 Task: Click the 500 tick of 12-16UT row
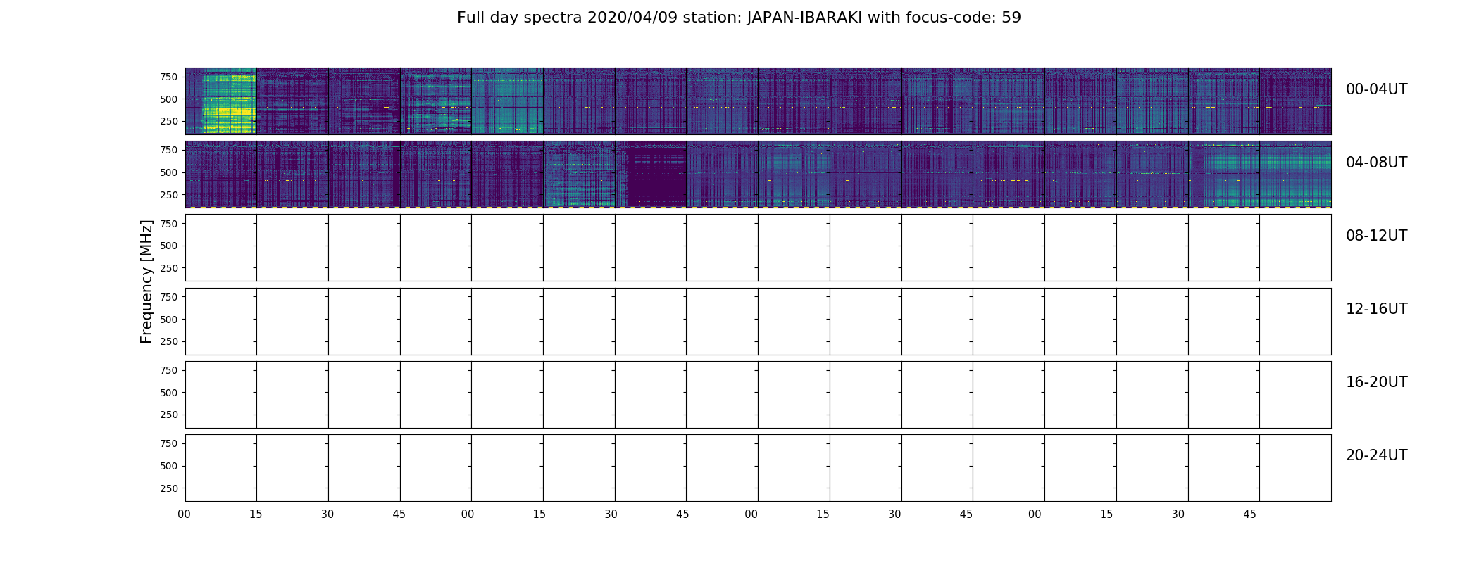pos(169,319)
